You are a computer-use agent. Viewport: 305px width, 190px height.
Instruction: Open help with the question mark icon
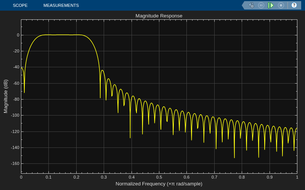294,5
